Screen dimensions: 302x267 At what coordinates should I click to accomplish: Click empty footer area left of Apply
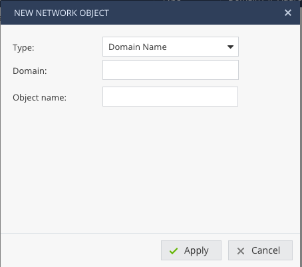click(80, 250)
